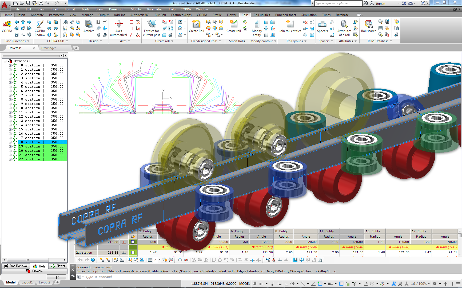Image resolution: width=462 pixels, height=288 pixels.
Task: Toggle lineweight display in status bar
Action: [330, 284]
